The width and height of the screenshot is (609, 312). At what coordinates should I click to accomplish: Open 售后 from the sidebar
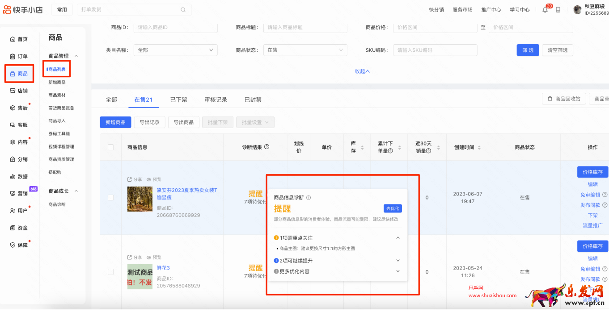click(x=19, y=108)
